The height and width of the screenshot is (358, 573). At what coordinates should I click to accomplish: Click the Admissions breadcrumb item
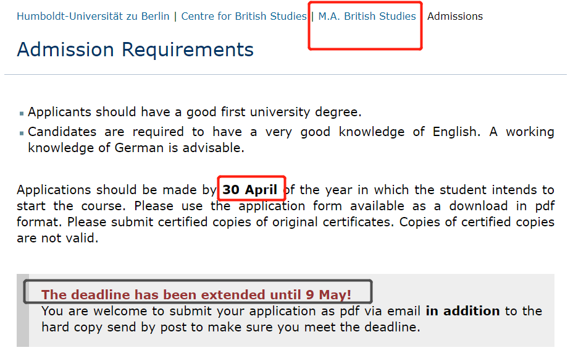tap(455, 17)
